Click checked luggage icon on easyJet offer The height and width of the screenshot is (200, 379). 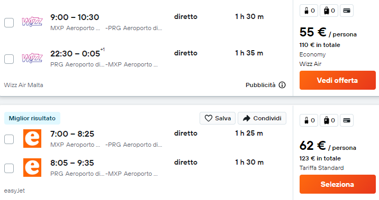click(327, 120)
